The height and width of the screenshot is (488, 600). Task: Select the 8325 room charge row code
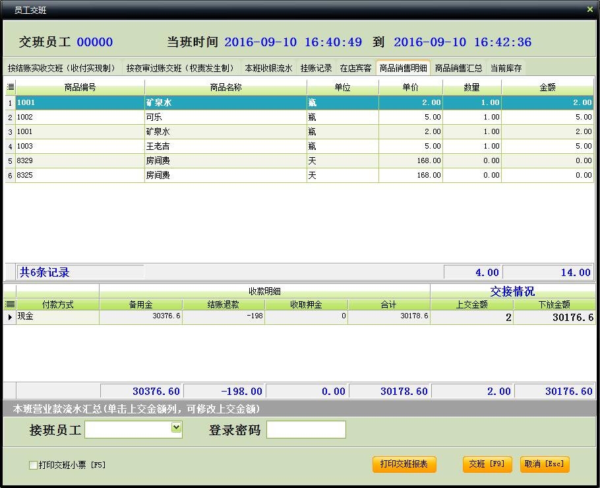click(80, 175)
